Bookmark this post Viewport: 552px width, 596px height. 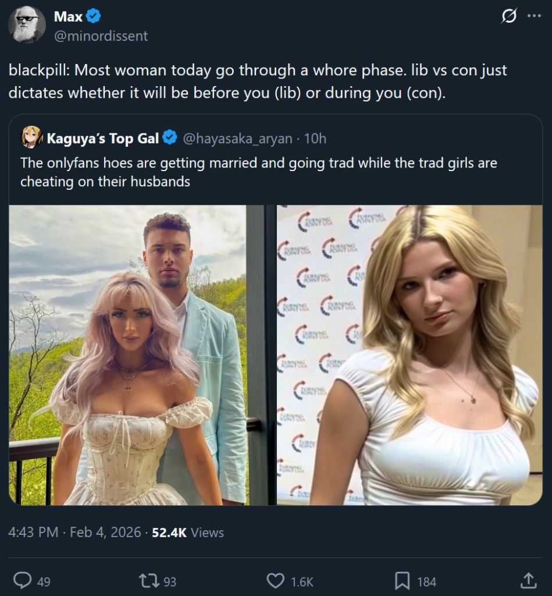(402, 580)
